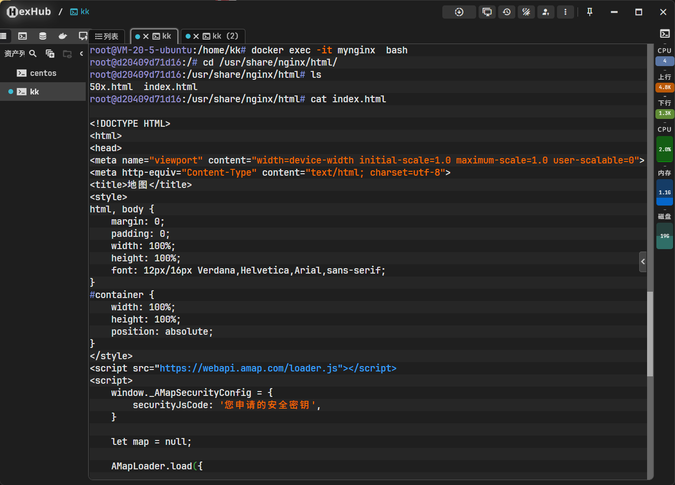675x485 pixels.
Task: Click the HexHub logo
Action: (x=29, y=12)
